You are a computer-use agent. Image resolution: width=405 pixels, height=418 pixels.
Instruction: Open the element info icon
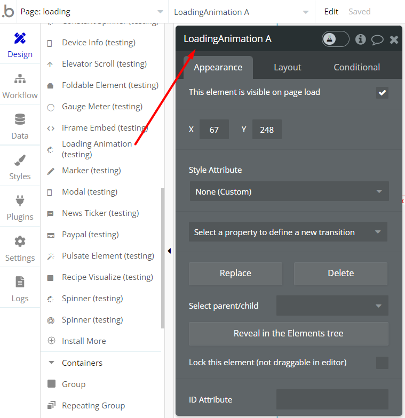click(361, 39)
